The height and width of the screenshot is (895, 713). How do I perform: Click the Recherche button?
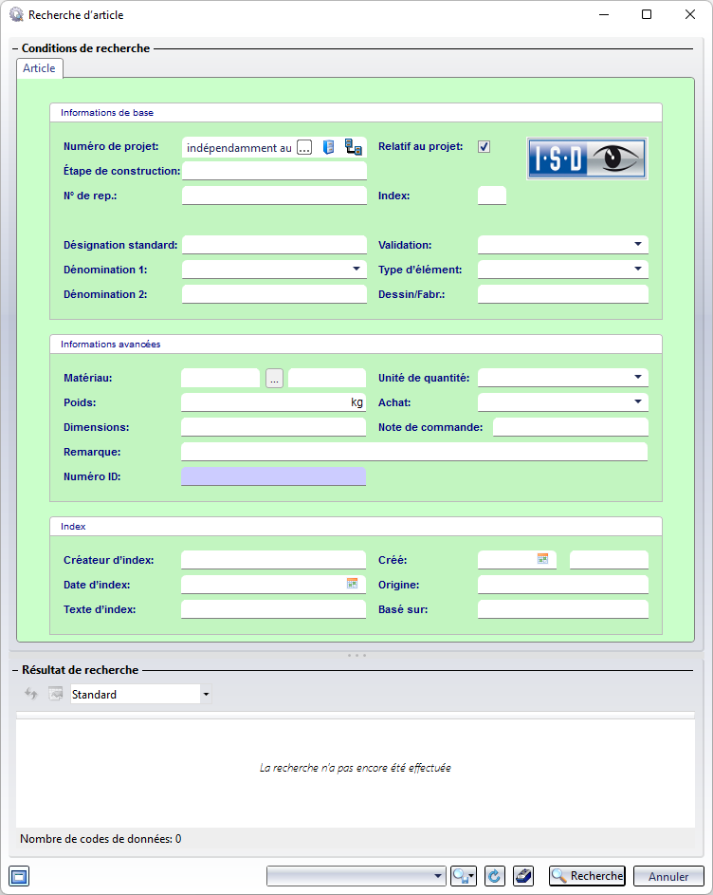pyautogui.click(x=587, y=876)
